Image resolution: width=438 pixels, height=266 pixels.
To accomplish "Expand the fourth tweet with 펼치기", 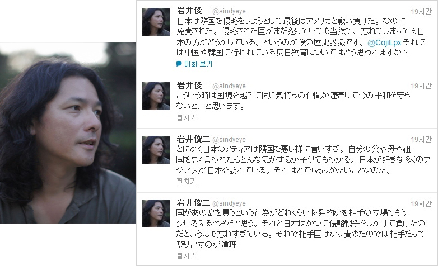I will [x=187, y=255].
